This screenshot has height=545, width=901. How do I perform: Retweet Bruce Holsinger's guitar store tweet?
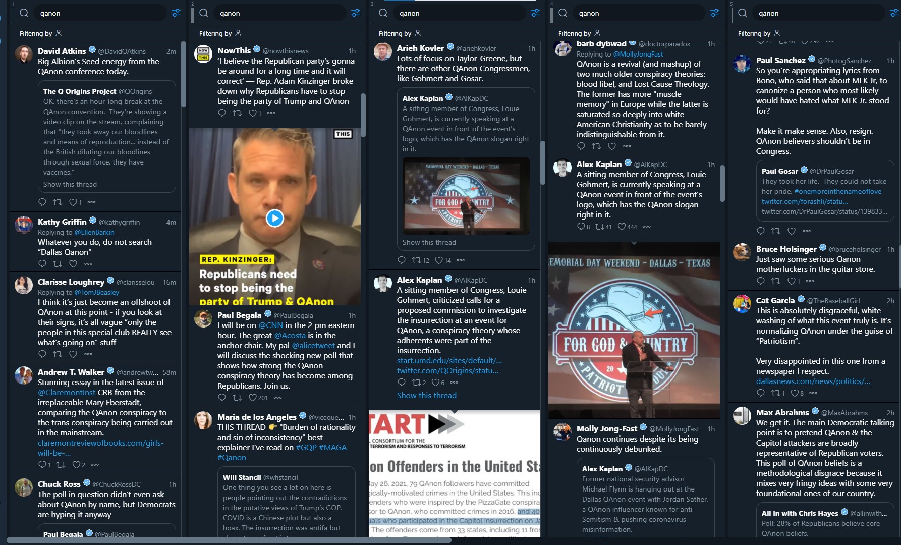776,281
